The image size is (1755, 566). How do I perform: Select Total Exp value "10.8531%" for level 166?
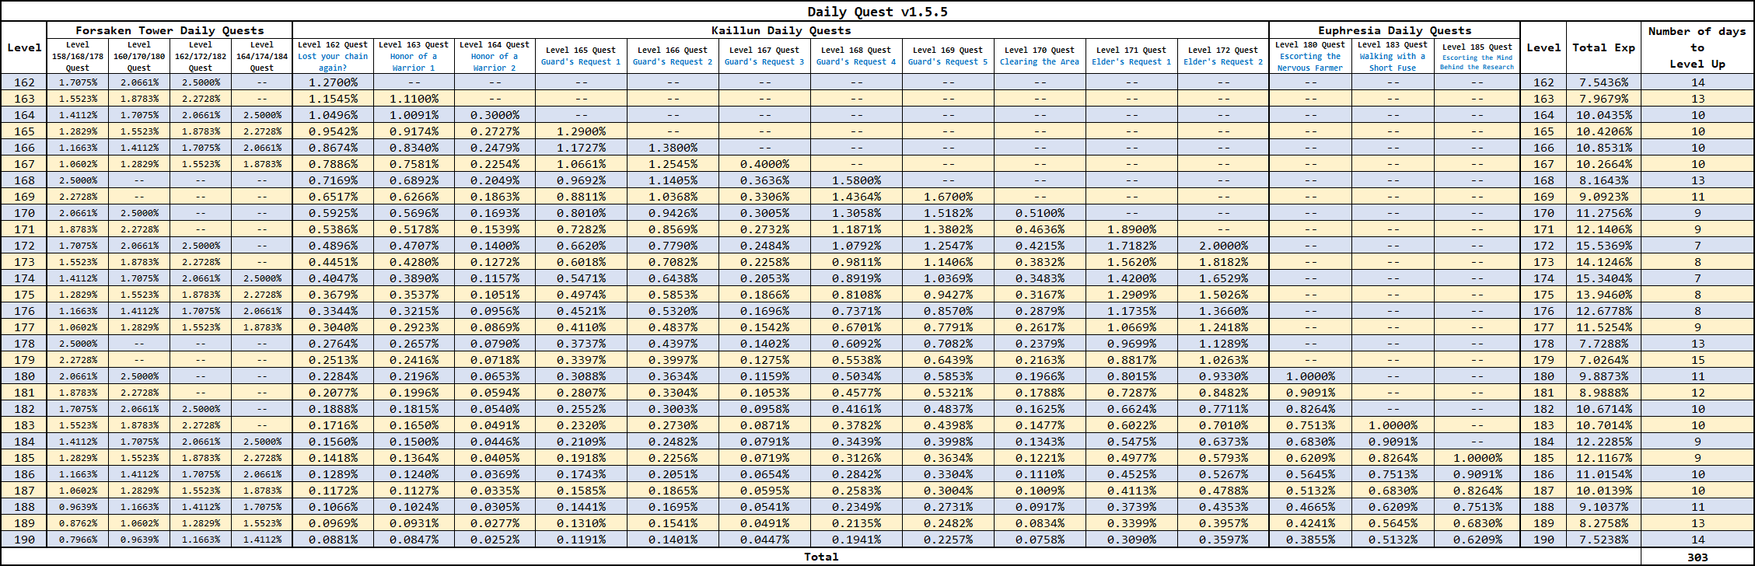pyautogui.click(x=1603, y=148)
